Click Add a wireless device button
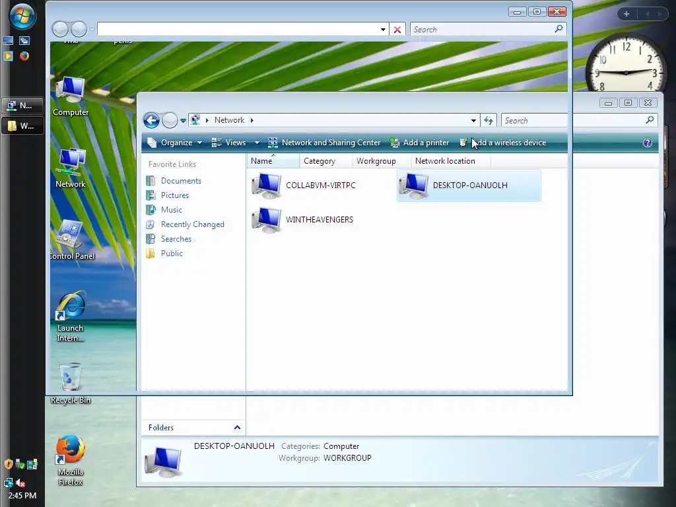This screenshot has height=507, width=676. pos(503,143)
